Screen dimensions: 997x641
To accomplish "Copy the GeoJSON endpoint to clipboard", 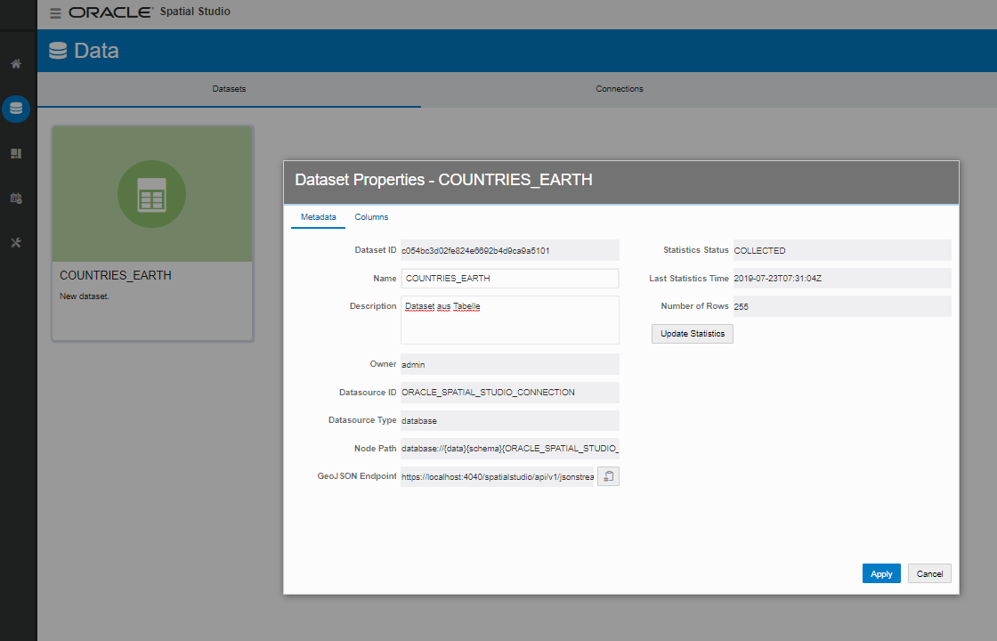I will pyautogui.click(x=608, y=476).
